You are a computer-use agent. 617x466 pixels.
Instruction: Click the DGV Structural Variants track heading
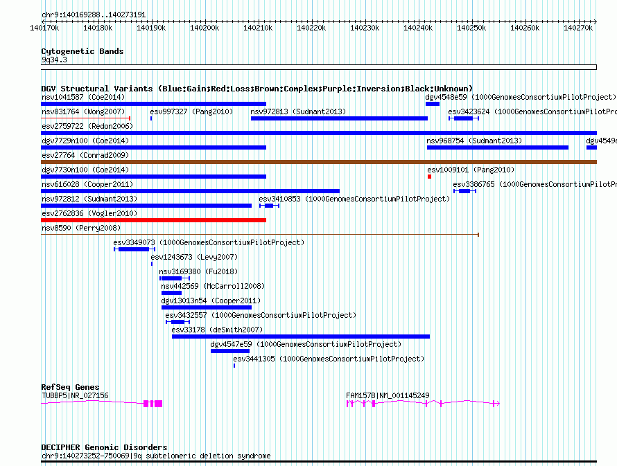tap(257, 89)
